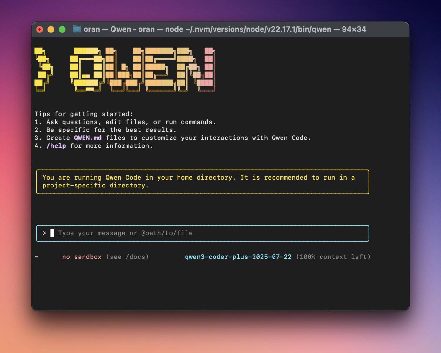Click the blinking cursor block
Viewport: 441px width, 353px height.
pos(52,233)
